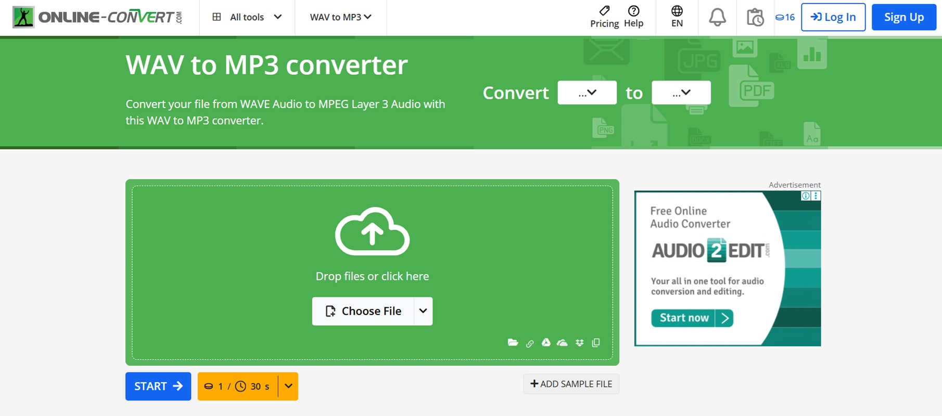Click ADD SAMPLE FILE
The width and height of the screenshot is (942, 416).
pyautogui.click(x=571, y=384)
